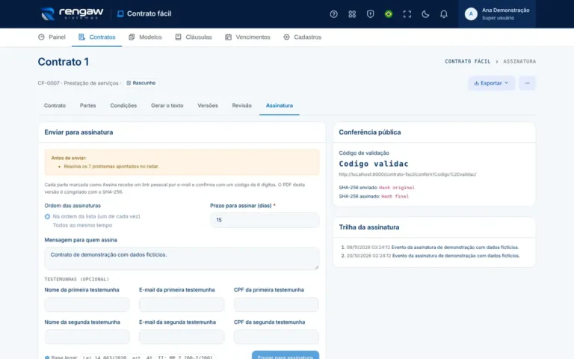Open the apps grid icon
This screenshot has width=574, height=359.
pyautogui.click(x=352, y=14)
